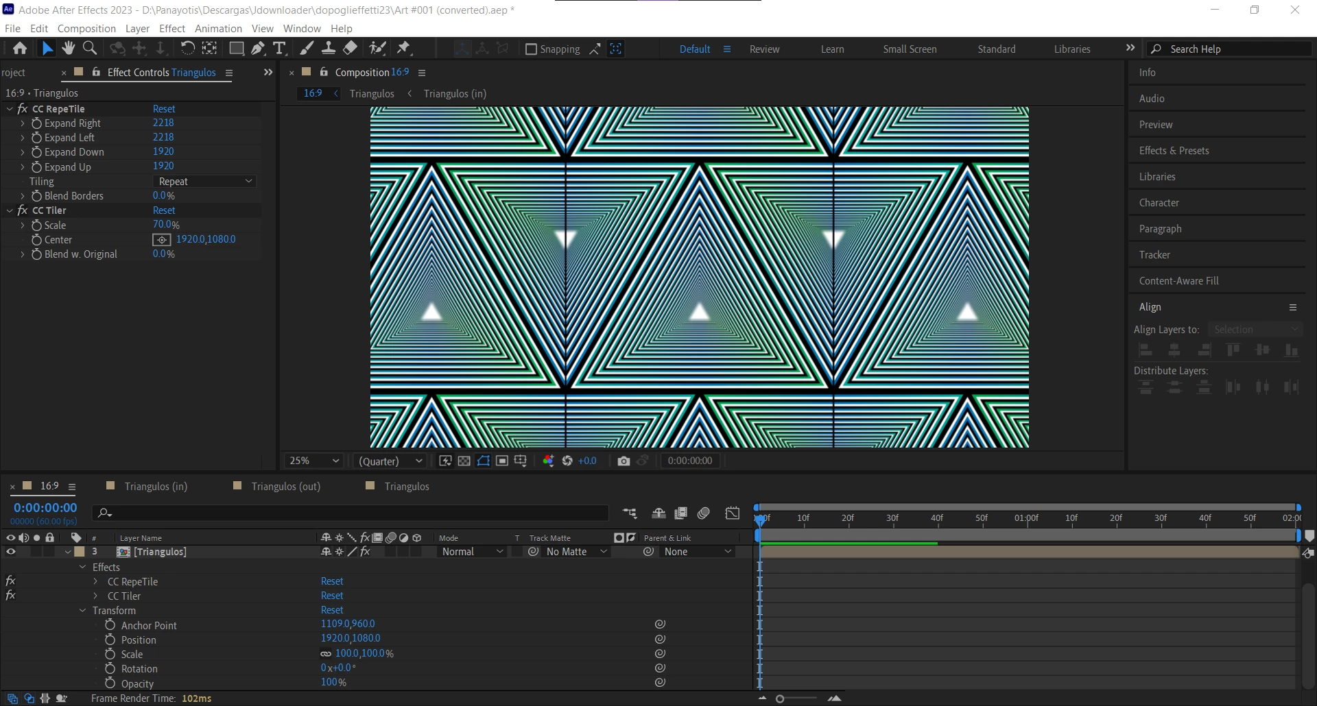Click the timeline layer search field

click(352, 513)
